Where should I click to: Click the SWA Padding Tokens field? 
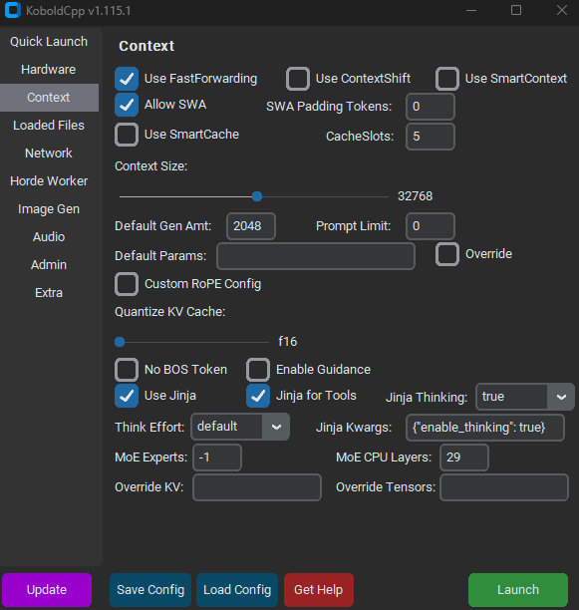(431, 107)
